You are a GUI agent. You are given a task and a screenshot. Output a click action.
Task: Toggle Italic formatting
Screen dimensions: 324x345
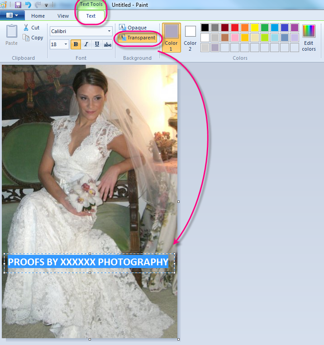[86, 44]
